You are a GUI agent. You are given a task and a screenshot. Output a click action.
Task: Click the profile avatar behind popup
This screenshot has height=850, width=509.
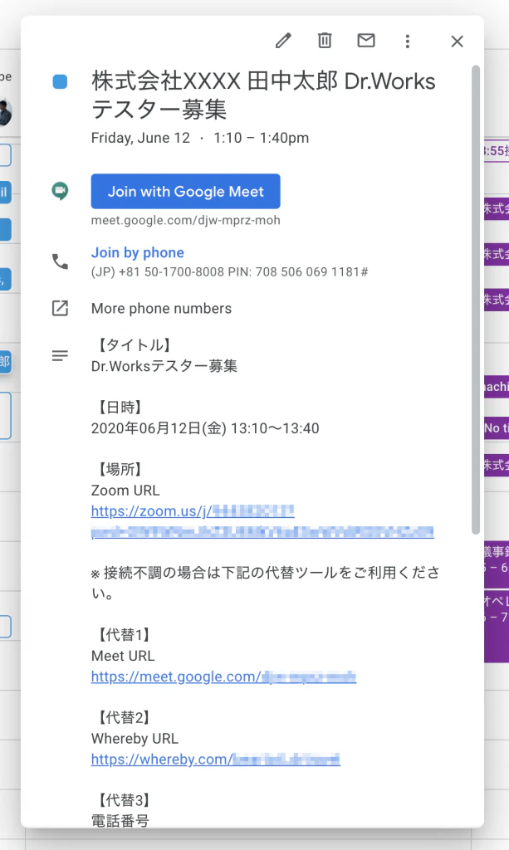click(x=6, y=112)
